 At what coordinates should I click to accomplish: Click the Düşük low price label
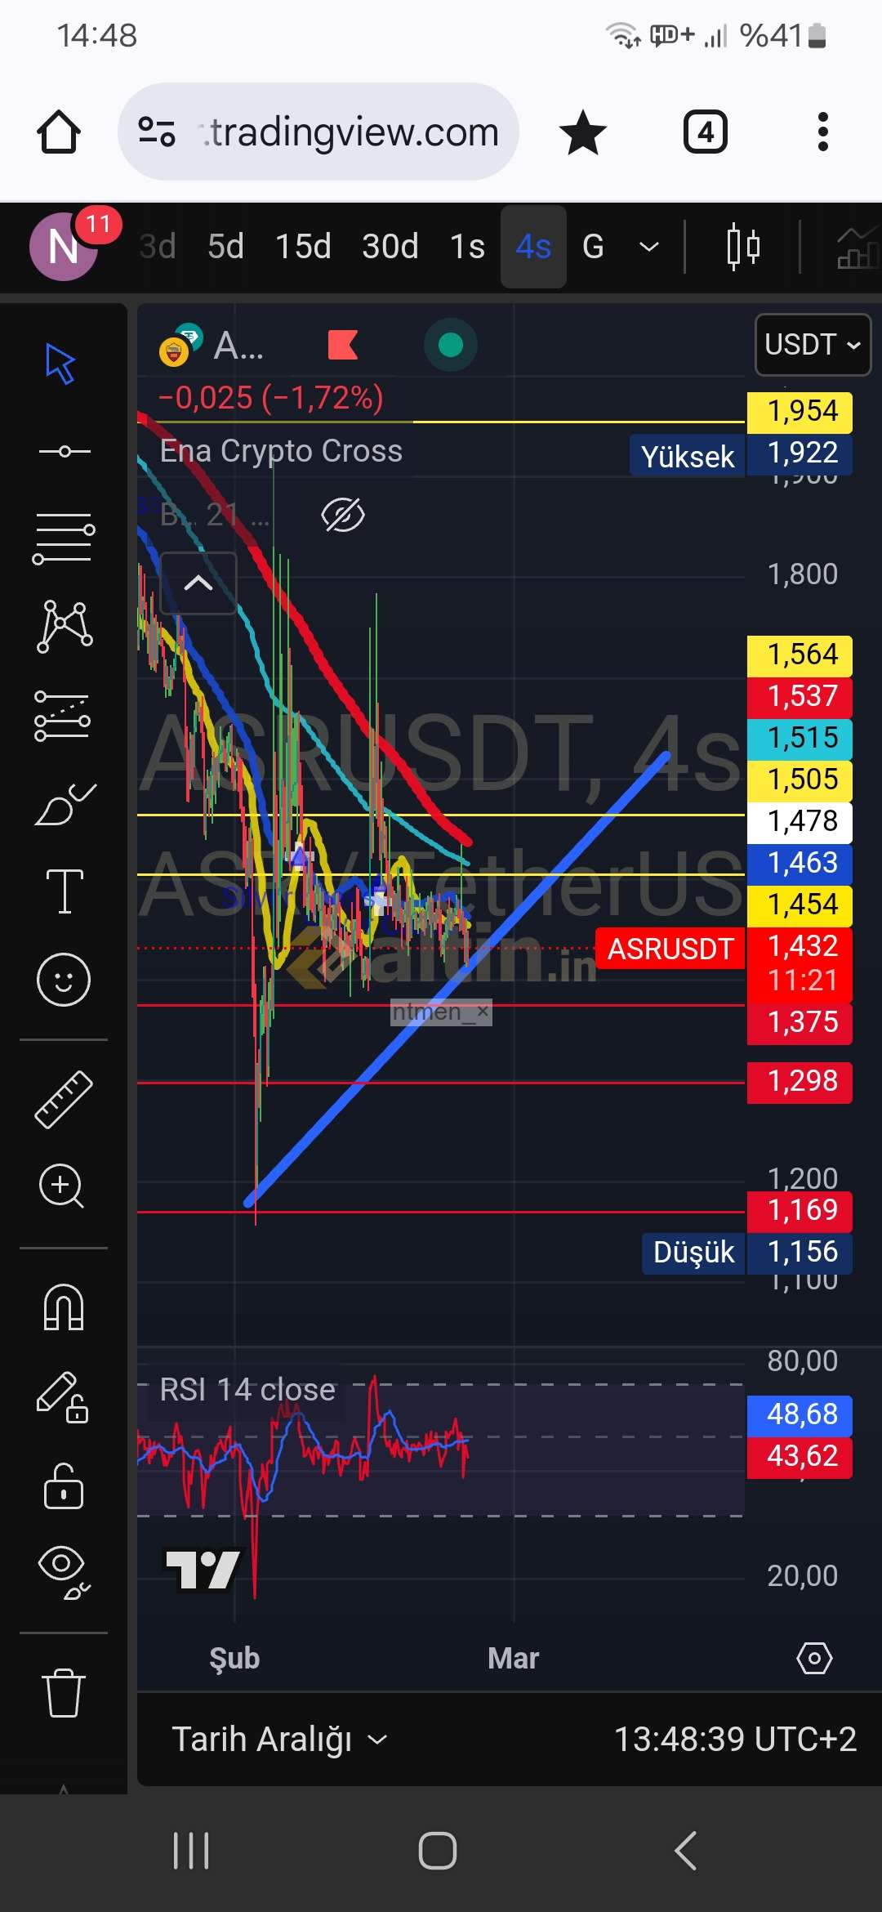[x=693, y=1253]
